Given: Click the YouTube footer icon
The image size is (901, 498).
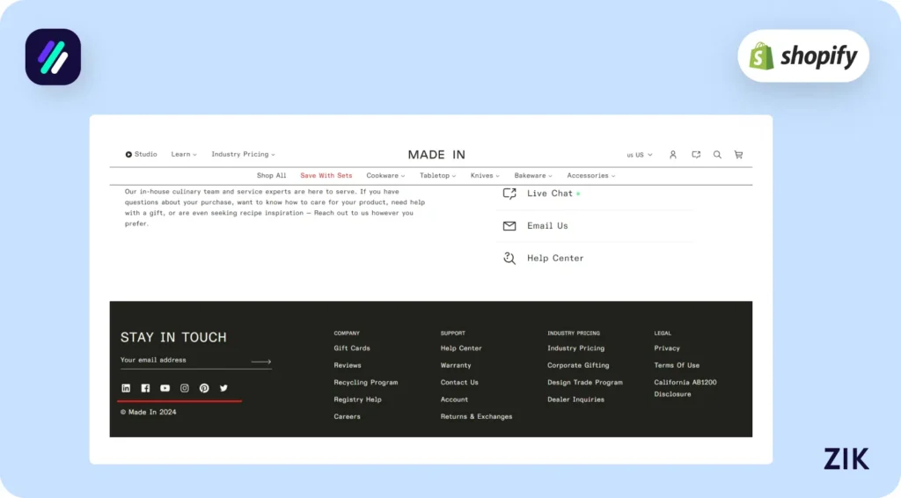Looking at the screenshot, I should coord(165,388).
